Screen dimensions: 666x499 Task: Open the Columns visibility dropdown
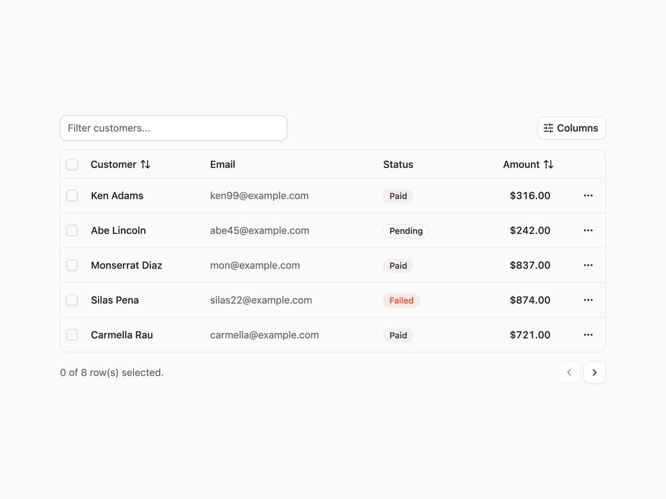(x=571, y=128)
